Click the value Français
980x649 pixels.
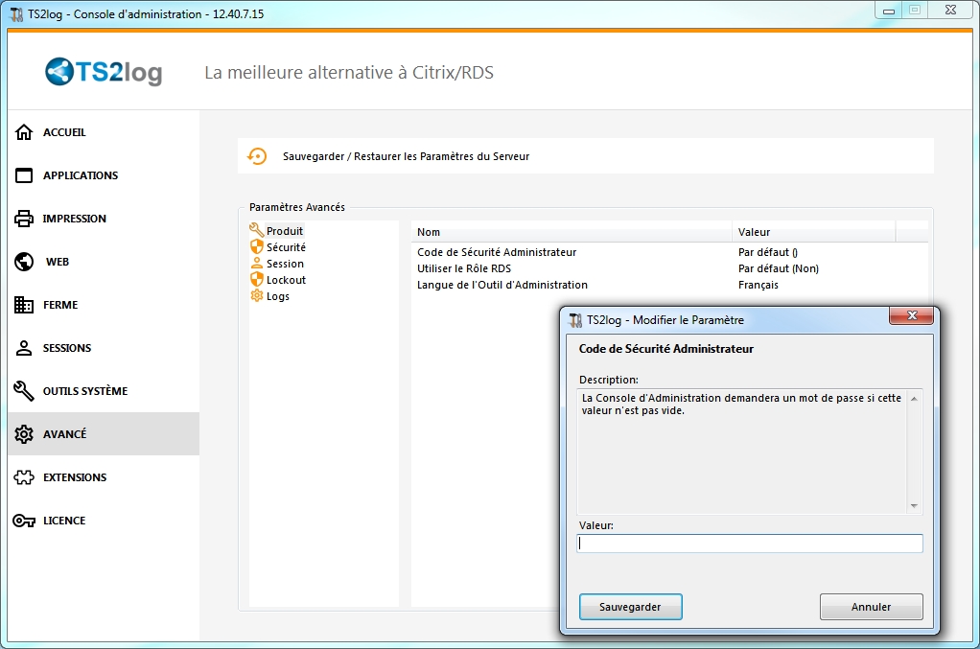758,285
